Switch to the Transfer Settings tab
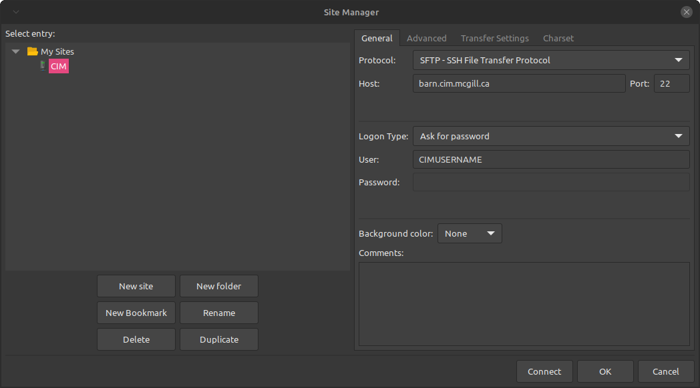Screen dimensions: 700x388 (x=494, y=38)
